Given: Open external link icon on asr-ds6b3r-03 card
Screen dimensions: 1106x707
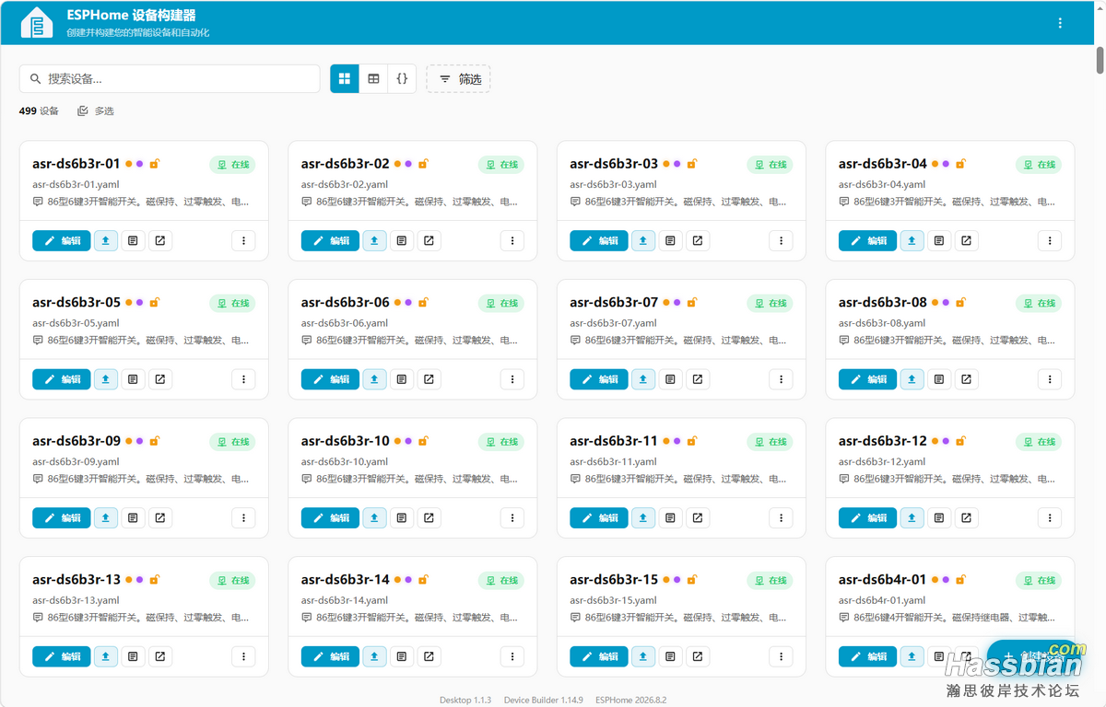Looking at the screenshot, I should [x=698, y=241].
